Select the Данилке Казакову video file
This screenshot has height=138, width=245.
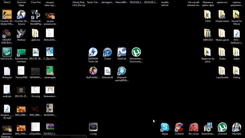[7, 128]
